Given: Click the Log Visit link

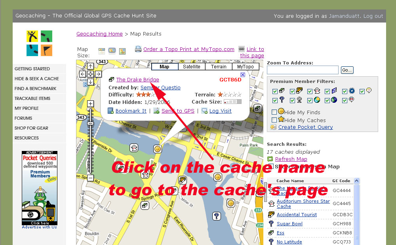Looking at the screenshot, I should point(220,111).
